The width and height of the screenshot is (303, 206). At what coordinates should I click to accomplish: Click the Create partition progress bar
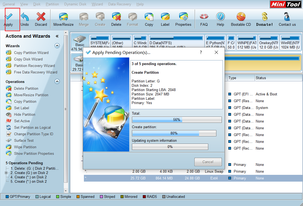174,133
